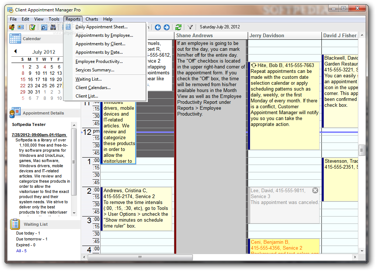376x271 pixels.
Task: Select July 16 in the calendar
Action: pyautogui.click(x=30, y=79)
